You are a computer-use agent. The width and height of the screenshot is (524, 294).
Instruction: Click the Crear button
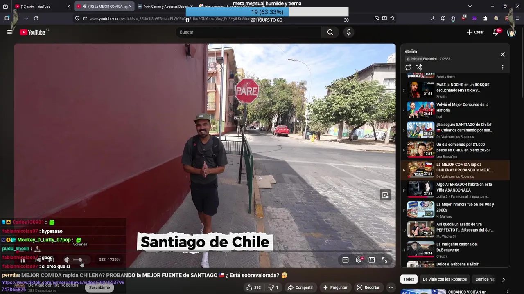coord(475,32)
